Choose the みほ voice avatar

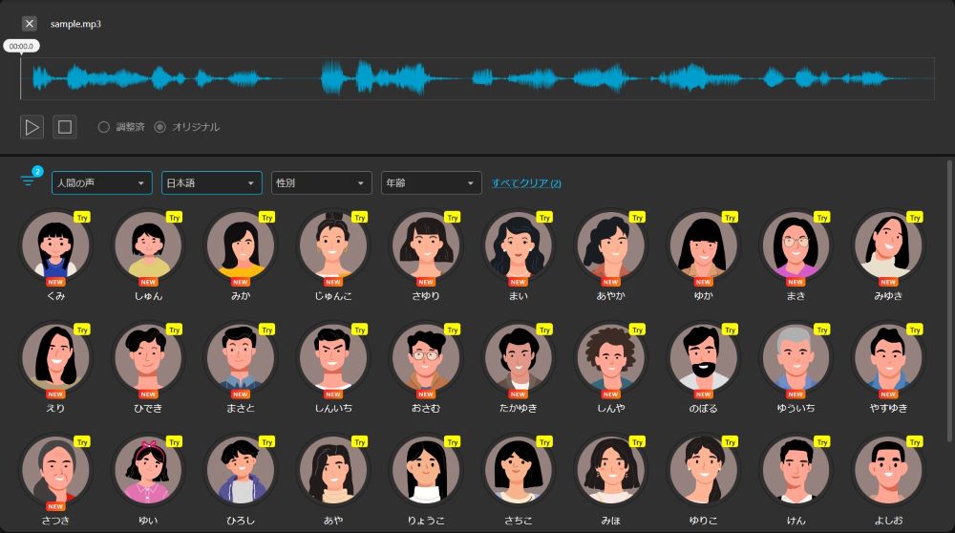[611, 469]
